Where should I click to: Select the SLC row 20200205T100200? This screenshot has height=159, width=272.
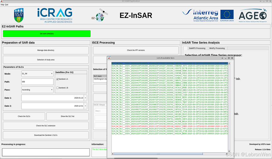click(170, 68)
